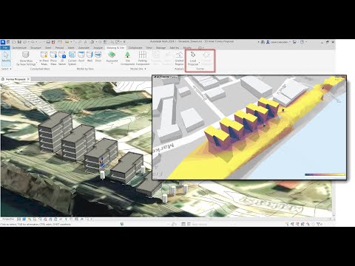This screenshot has height=266, width=355.
Task: Switch to the Structure ribbon tab
Action: coord(35,47)
